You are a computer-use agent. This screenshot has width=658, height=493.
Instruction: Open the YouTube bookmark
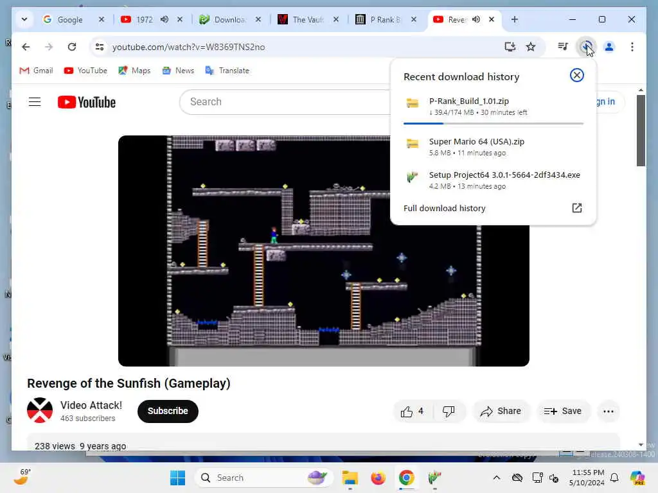pyautogui.click(x=85, y=71)
